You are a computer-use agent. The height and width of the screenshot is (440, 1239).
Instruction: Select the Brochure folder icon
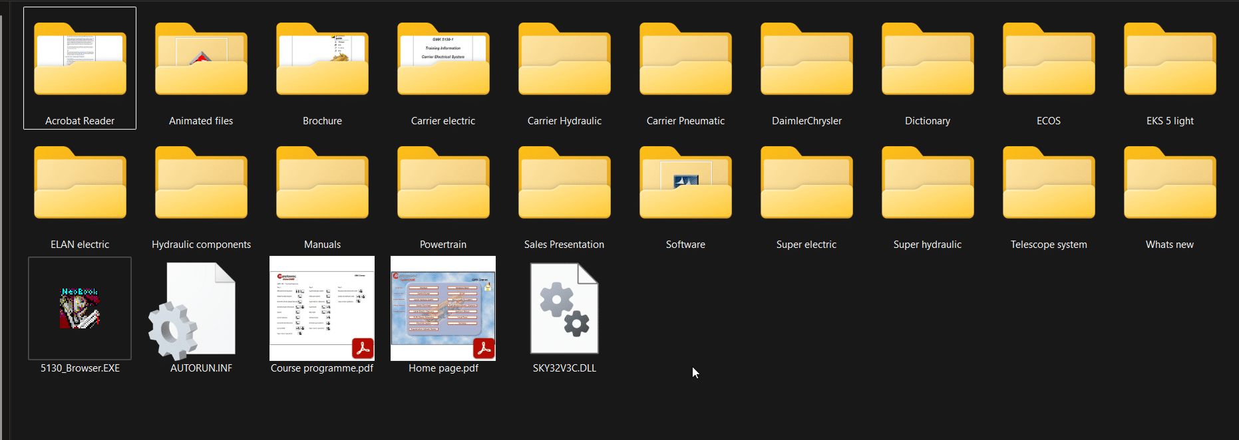pos(322,59)
